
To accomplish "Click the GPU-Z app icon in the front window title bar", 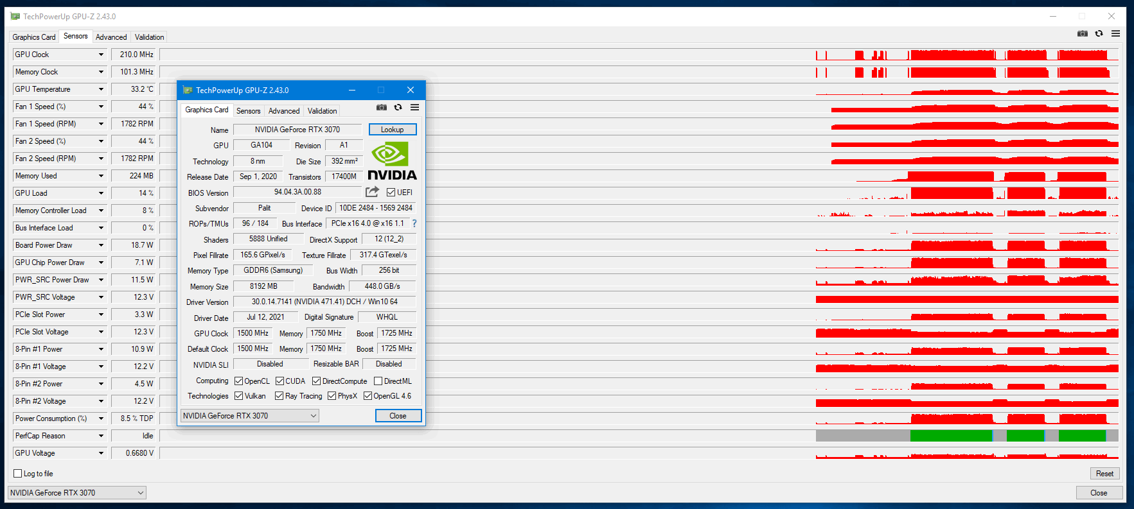I will [188, 90].
